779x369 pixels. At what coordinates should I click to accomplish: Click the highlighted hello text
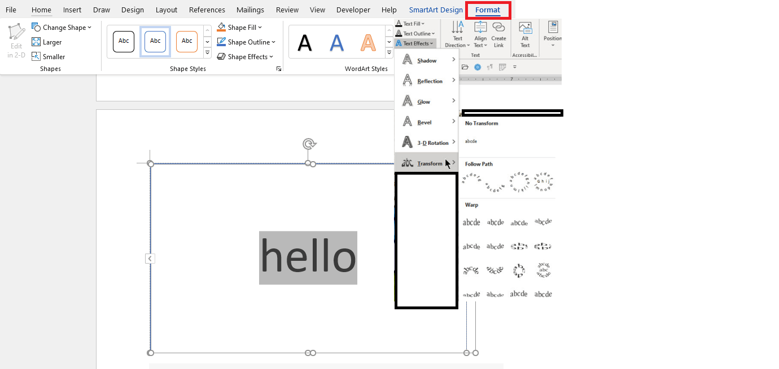click(308, 257)
